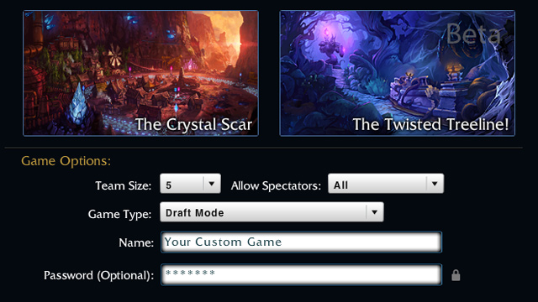Choose The Twisted Treeline map thumbnail
The width and height of the screenshot is (538, 302).
[x=398, y=73]
